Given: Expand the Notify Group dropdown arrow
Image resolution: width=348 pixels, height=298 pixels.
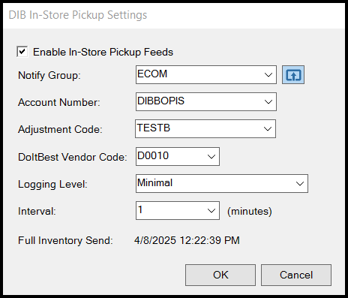Looking at the screenshot, I should [268, 75].
